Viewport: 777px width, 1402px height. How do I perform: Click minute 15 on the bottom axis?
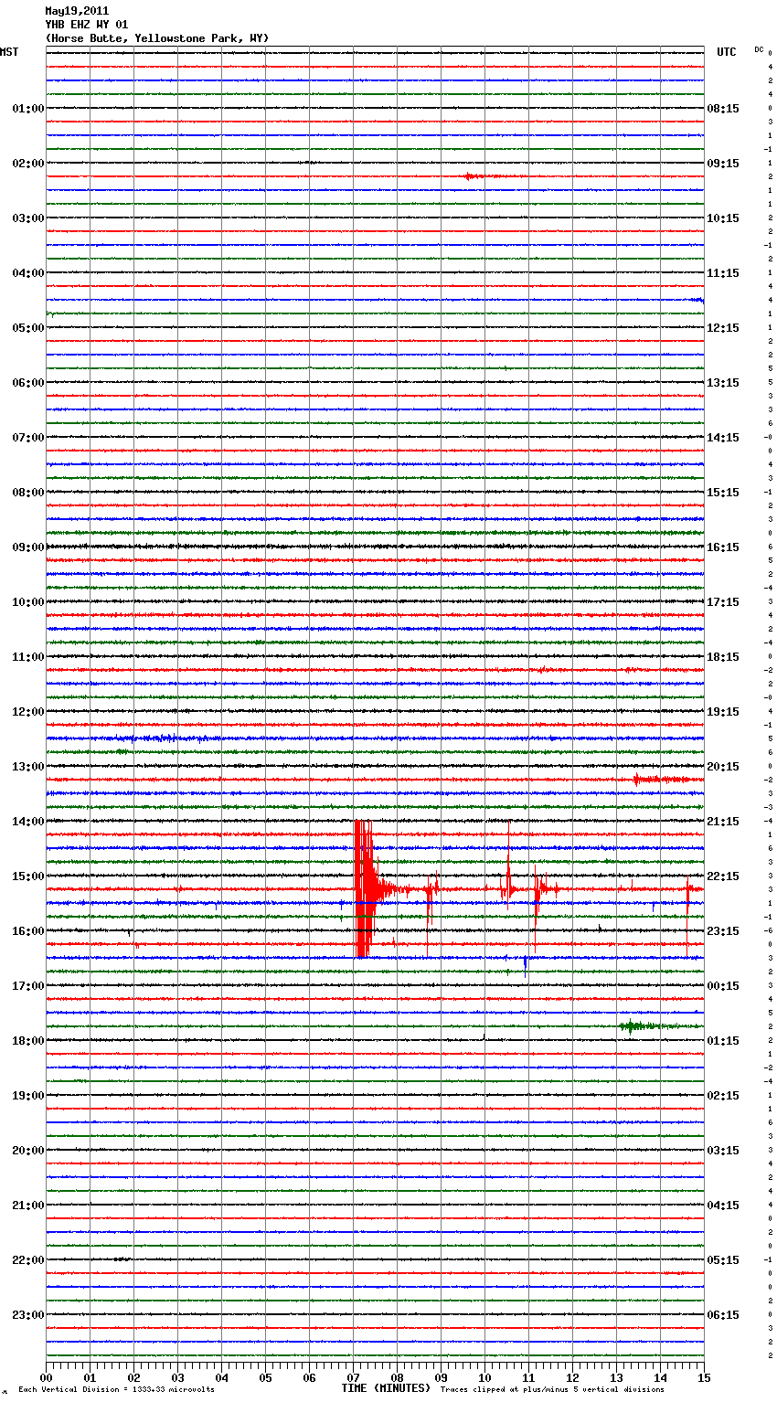click(704, 1377)
